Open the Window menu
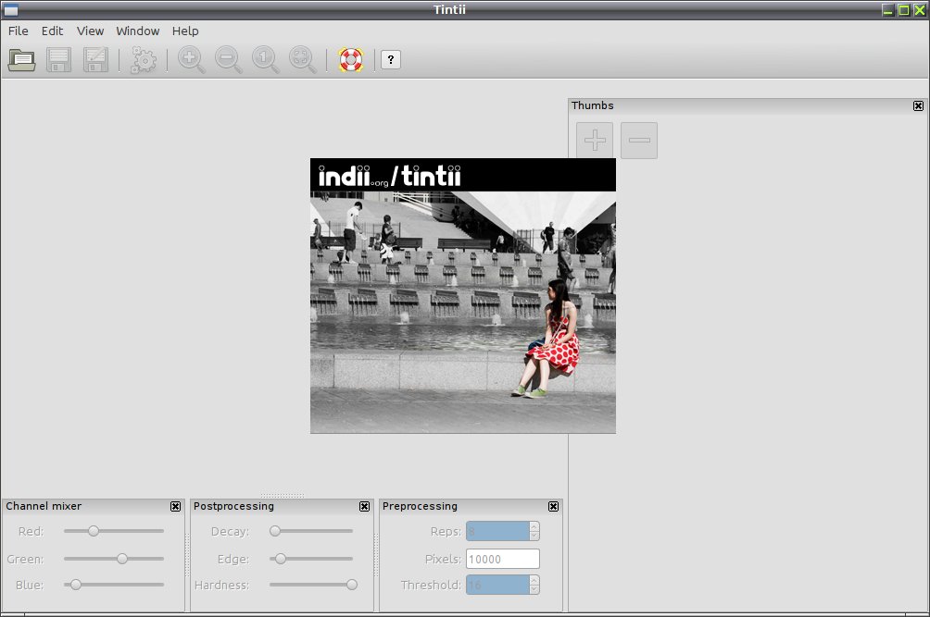Screen dimensions: 930x617 138,31
